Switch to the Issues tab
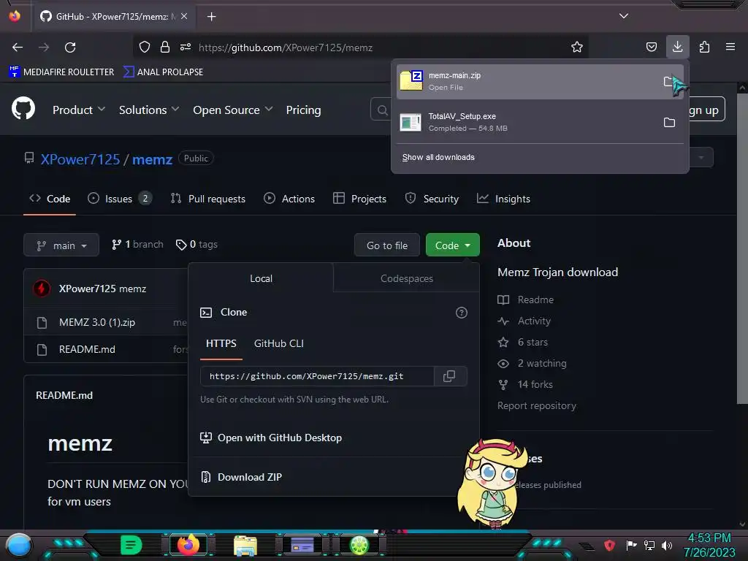 click(x=120, y=199)
